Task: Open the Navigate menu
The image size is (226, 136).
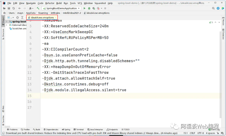Action: coord(31,3)
